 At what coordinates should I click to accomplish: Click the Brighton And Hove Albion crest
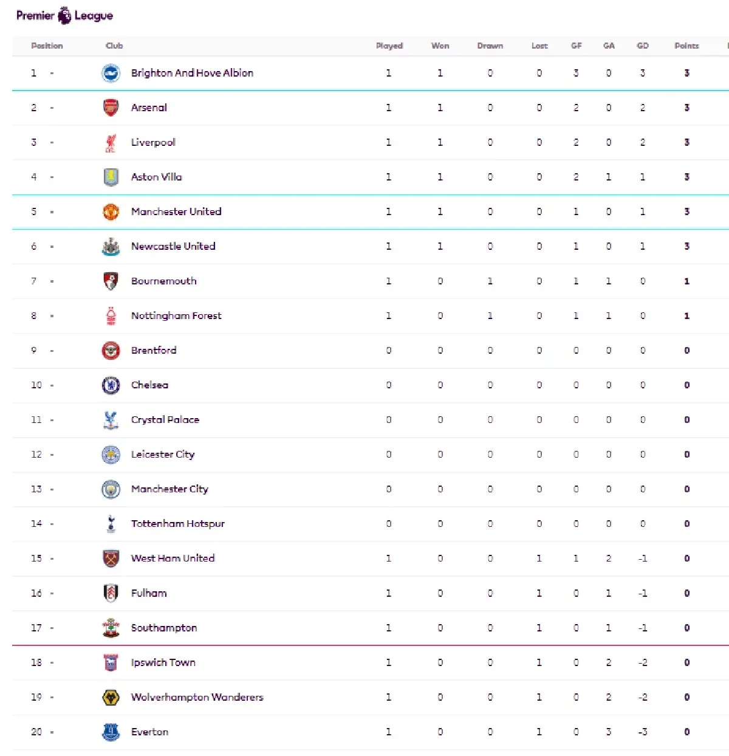coord(111,73)
